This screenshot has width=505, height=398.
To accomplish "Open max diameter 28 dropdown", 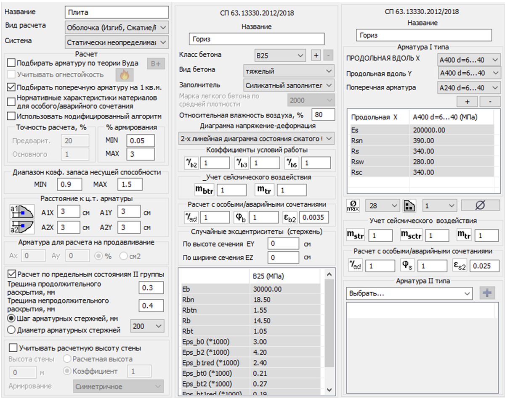I will click(x=382, y=206).
